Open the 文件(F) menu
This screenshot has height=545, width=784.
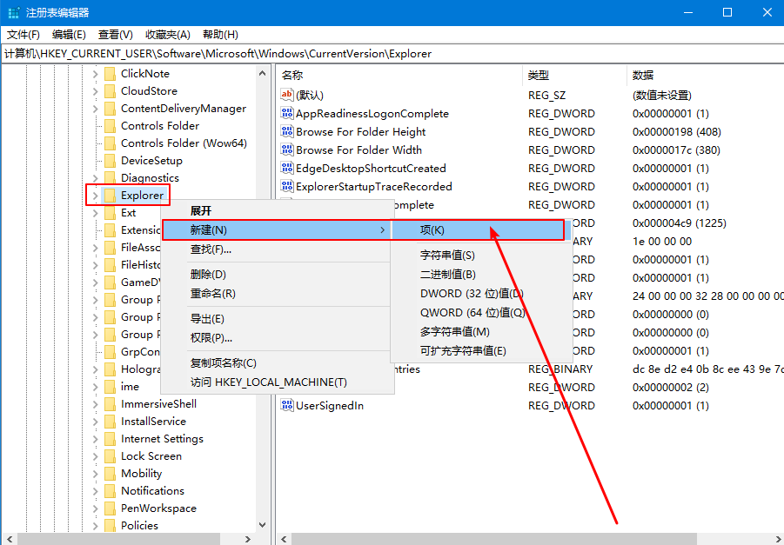pos(23,35)
